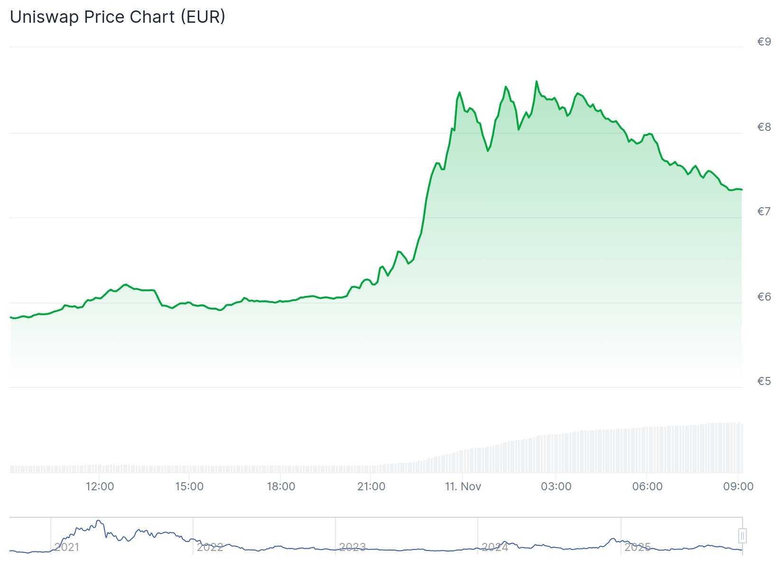The image size is (780, 569).
Task: Select the 03:00 label on the x-axis
Action: (x=556, y=486)
